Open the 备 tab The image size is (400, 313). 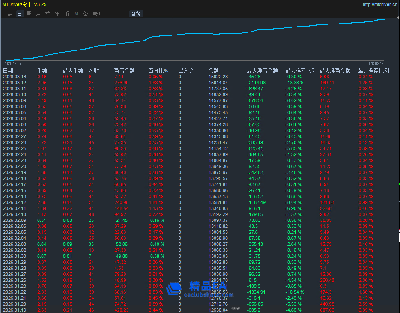(85, 14)
